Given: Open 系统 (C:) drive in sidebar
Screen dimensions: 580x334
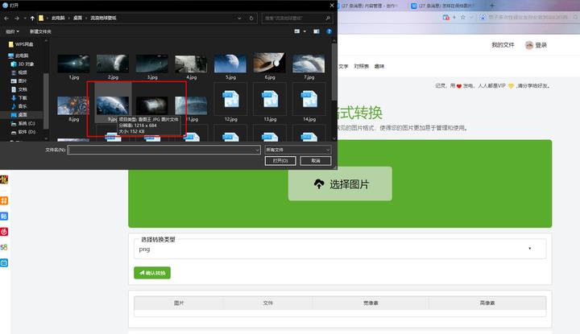Looking at the screenshot, I should tap(23, 123).
